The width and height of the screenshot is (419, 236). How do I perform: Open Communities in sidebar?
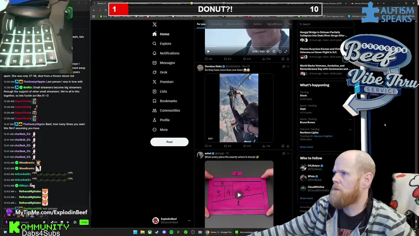click(166, 110)
